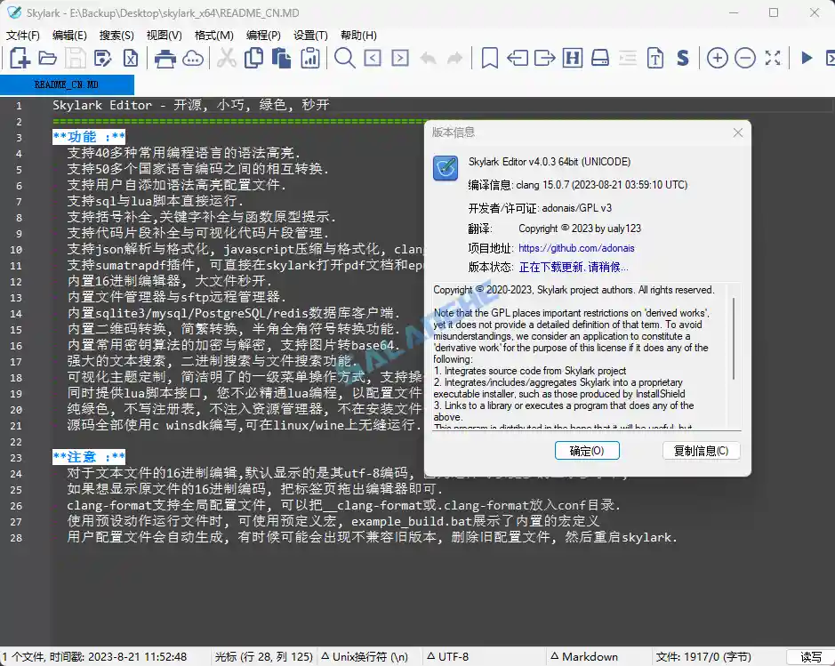Open search with the magnifier icon

[x=345, y=57]
